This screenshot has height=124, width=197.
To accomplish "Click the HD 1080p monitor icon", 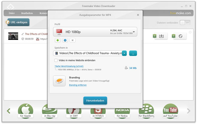I will [x=59, y=32].
